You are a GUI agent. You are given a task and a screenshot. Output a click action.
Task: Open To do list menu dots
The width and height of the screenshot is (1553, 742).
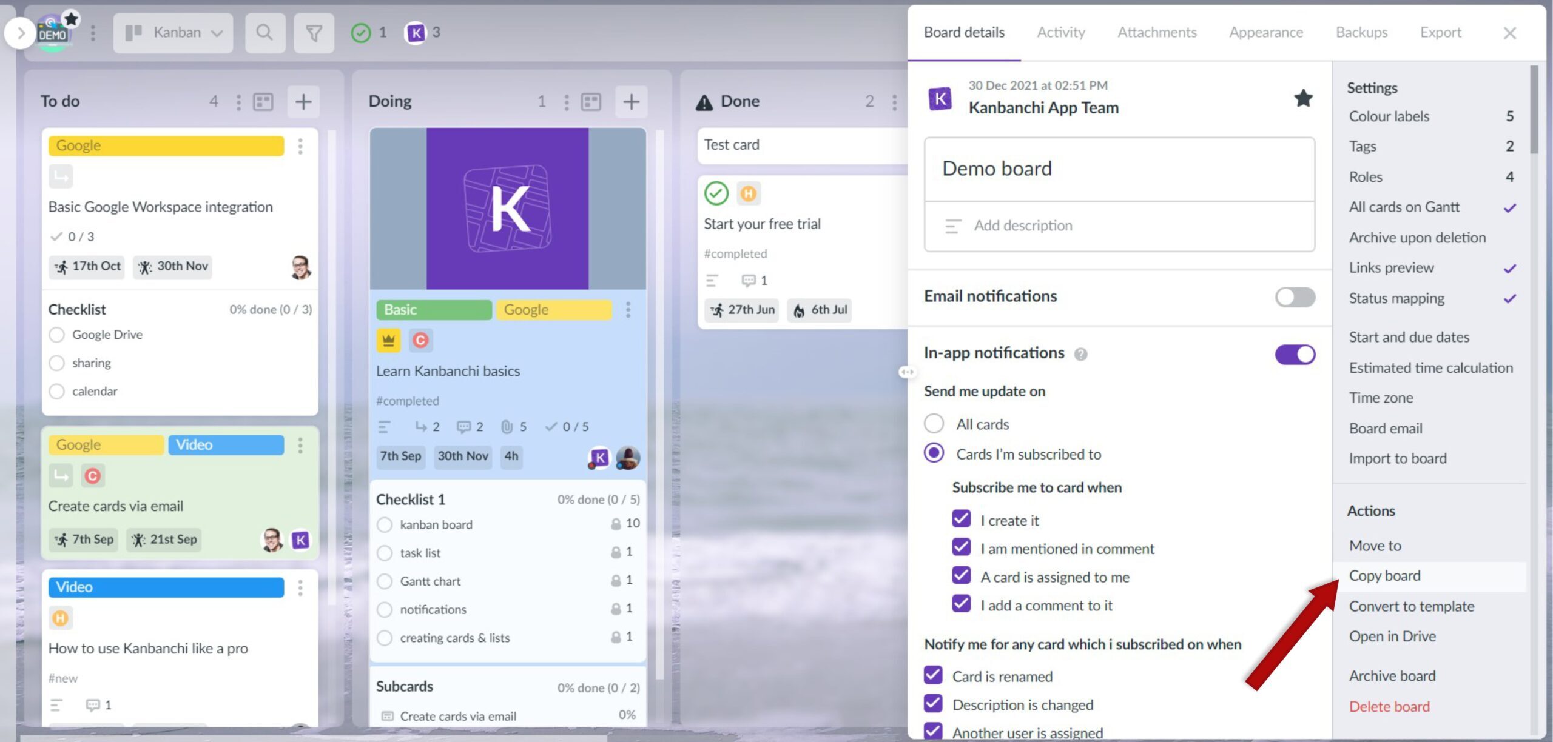pyautogui.click(x=238, y=102)
